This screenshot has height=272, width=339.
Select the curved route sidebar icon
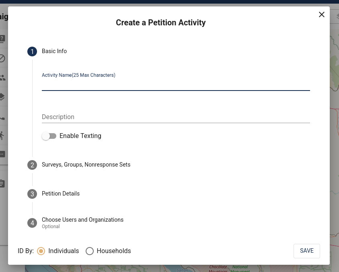(x=1, y=117)
